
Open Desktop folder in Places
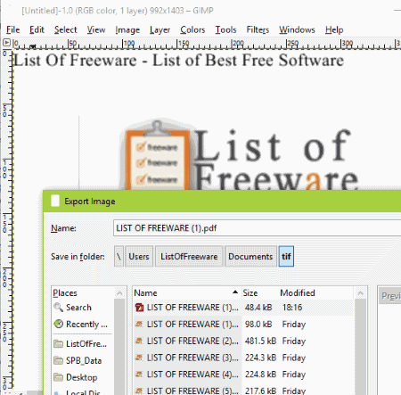83,377
